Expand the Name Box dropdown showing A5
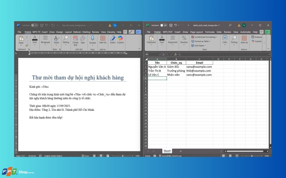 click(x=160, y=54)
